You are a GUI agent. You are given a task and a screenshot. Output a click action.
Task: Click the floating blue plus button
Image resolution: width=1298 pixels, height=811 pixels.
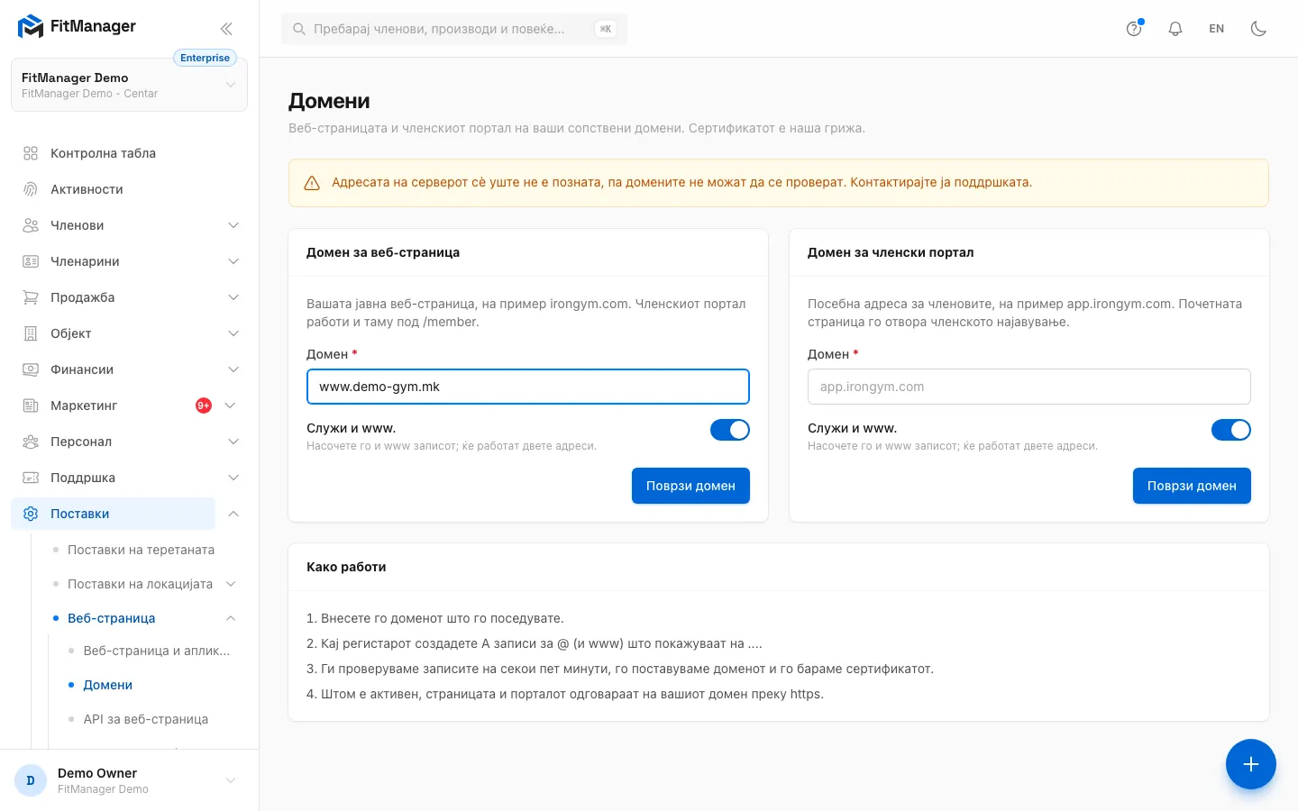pyautogui.click(x=1250, y=764)
